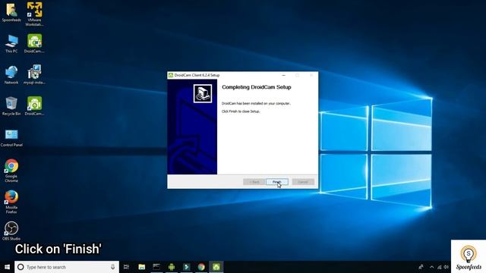Expand the hidden icons chevron in system tray
The width and height of the screenshot is (486, 273).
point(432,267)
